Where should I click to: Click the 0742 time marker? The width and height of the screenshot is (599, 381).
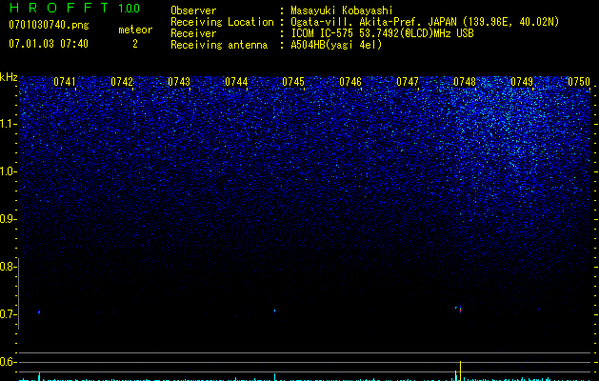point(122,82)
